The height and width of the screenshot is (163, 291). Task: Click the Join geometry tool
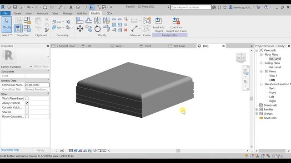56,28
